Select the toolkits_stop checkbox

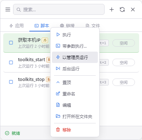[x=11, y=82]
